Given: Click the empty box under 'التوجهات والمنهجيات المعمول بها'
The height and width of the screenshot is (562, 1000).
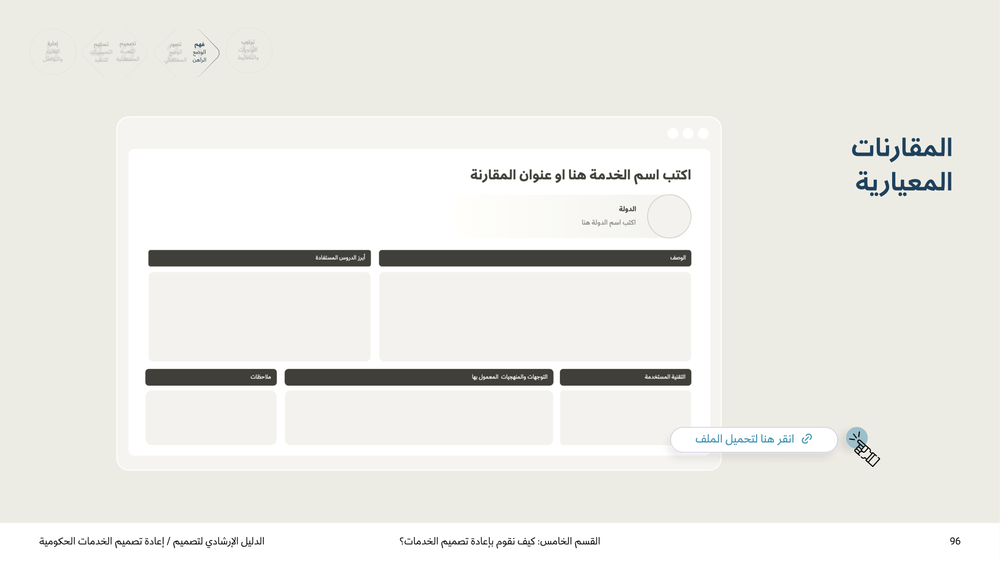Looking at the screenshot, I should [419, 417].
